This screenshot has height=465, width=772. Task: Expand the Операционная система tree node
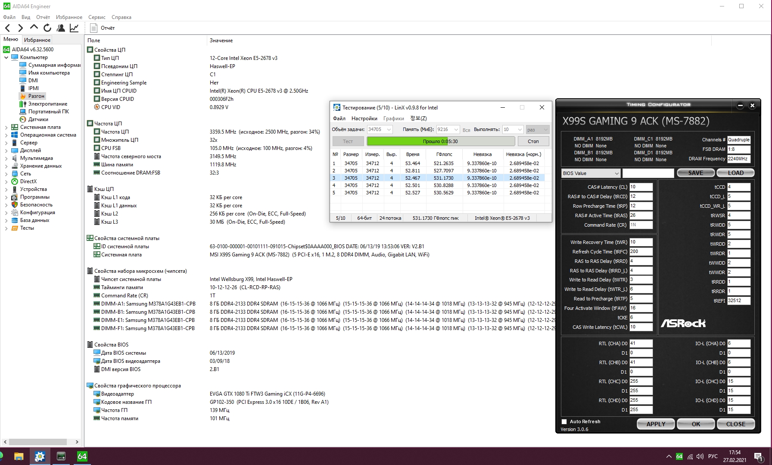(6, 135)
